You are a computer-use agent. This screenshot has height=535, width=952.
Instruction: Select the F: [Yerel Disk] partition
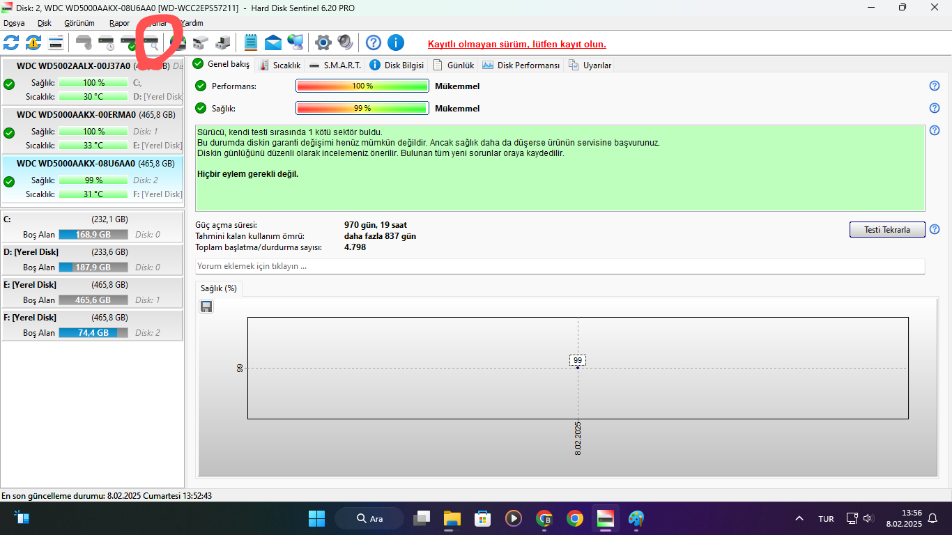pyautogui.click(x=92, y=325)
